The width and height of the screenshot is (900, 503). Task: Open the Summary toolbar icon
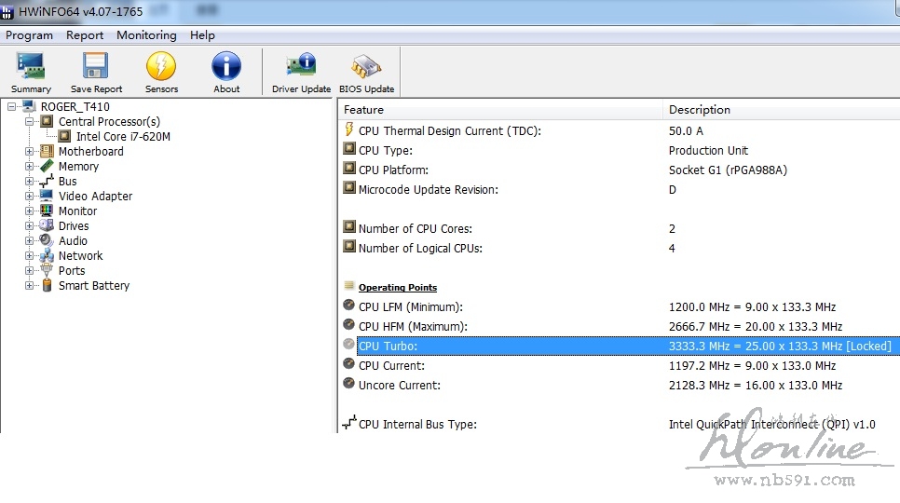pyautogui.click(x=31, y=67)
